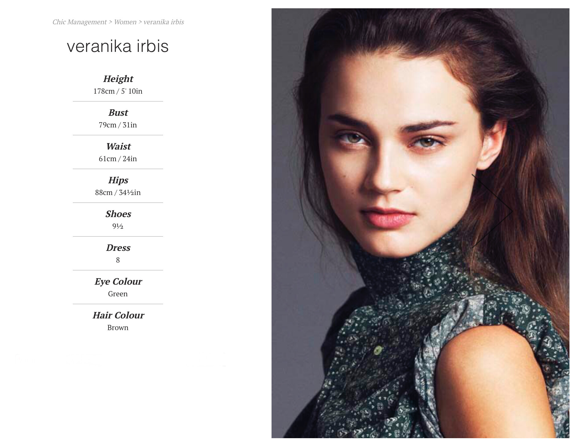Click the Green eye colour value

[x=118, y=294]
